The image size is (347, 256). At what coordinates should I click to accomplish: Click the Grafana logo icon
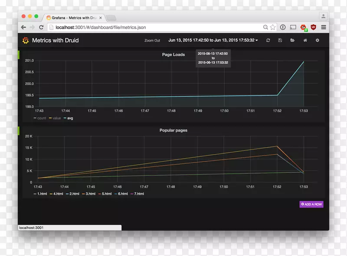click(x=25, y=40)
